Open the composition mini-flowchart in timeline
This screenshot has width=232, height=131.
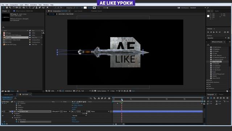click(91, 98)
